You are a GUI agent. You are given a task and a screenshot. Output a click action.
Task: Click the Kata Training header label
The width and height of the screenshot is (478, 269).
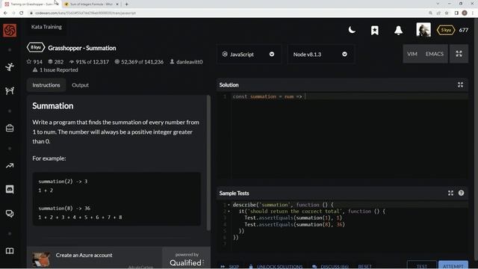pyautogui.click(x=46, y=27)
